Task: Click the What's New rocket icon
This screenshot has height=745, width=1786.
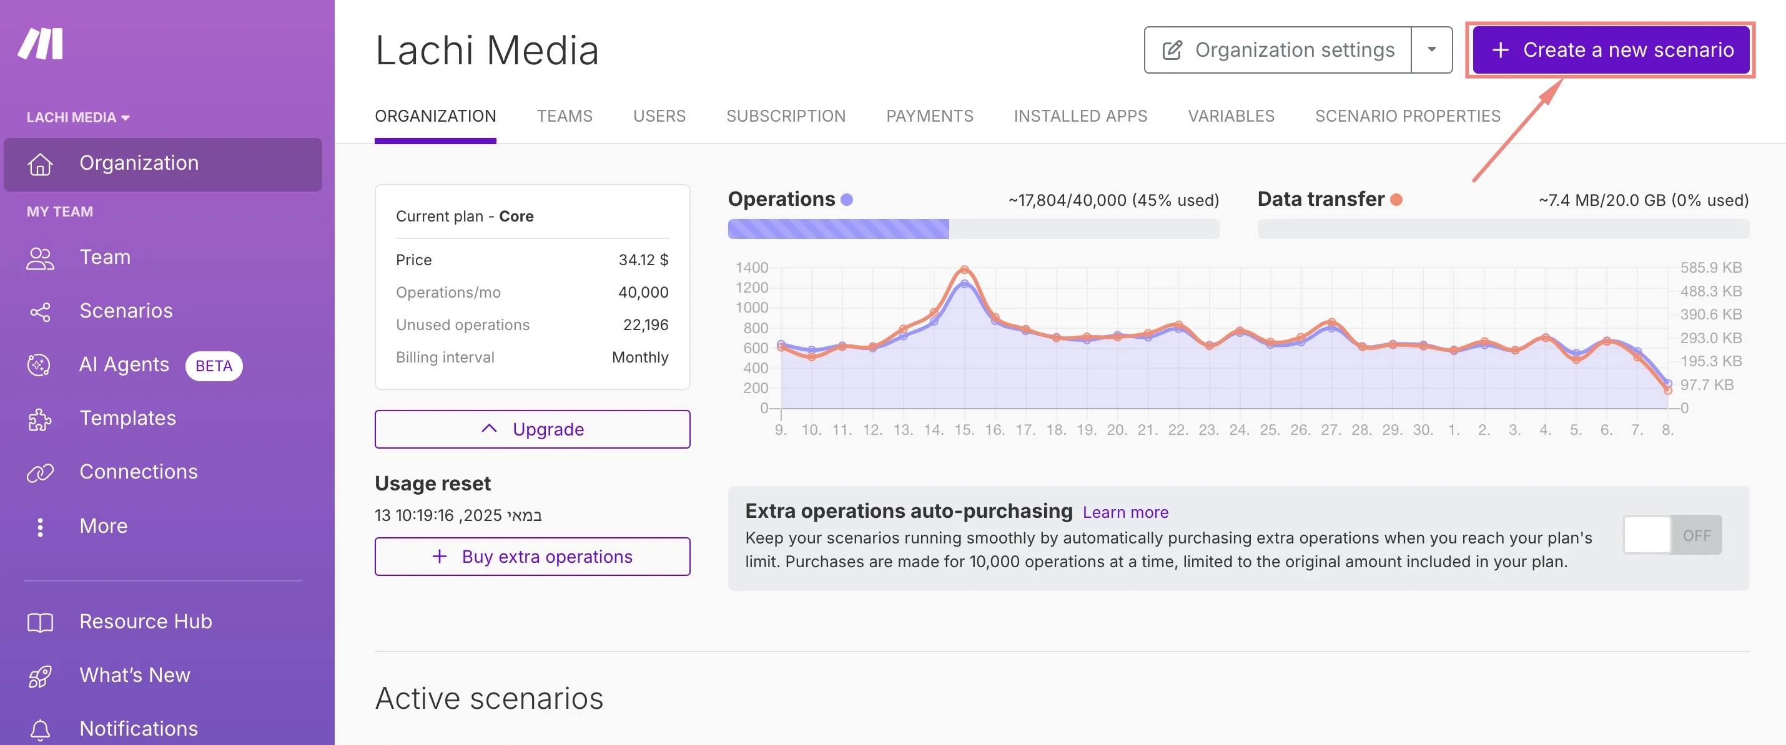Action: [40, 676]
